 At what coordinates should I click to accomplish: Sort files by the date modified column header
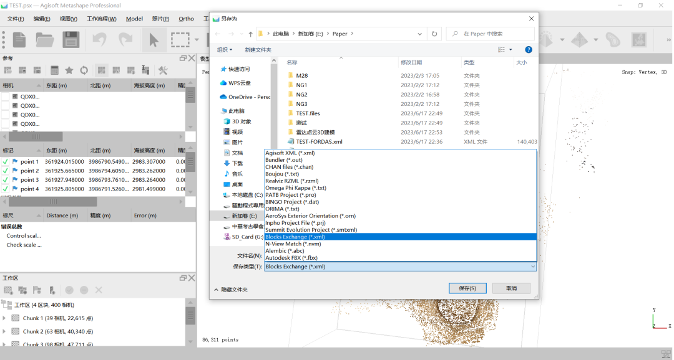(429, 63)
